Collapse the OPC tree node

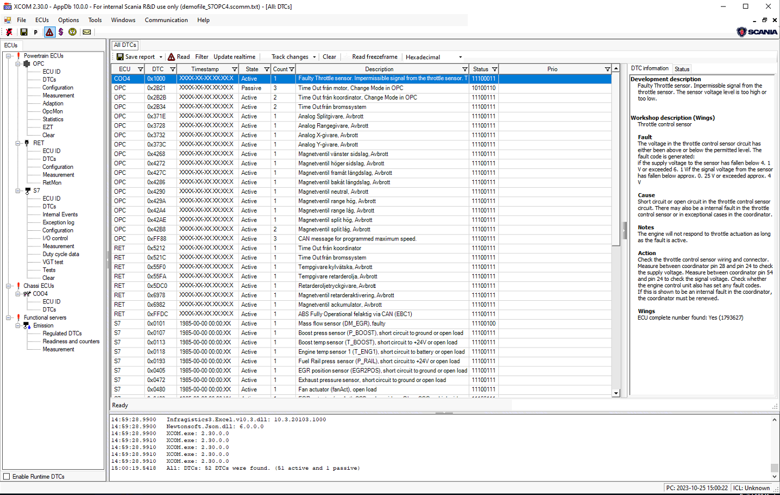pos(18,63)
